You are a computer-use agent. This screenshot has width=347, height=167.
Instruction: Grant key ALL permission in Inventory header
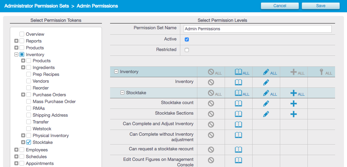point(326,72)
